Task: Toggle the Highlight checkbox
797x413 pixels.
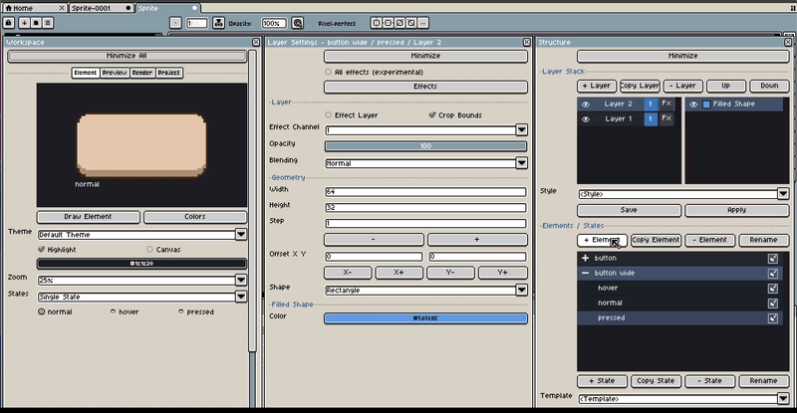Action: click(x=42, y=250)
